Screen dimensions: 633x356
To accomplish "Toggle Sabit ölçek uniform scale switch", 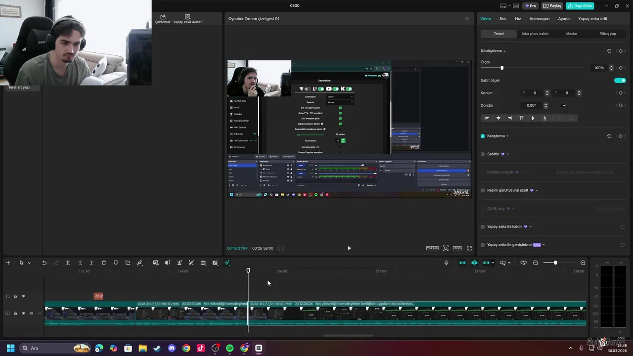I will (620, 80).
